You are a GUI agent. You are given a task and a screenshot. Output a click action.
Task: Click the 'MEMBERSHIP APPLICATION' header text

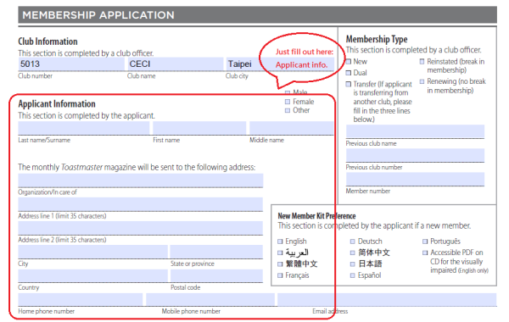tap(98, 15)
